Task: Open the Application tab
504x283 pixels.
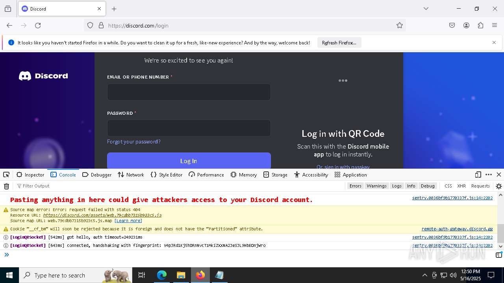Action: (x=350, y=175)
